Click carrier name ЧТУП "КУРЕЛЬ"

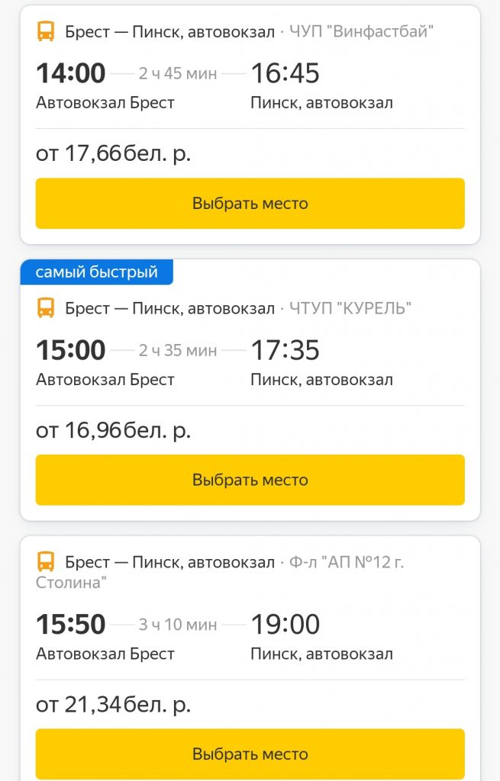coord(350,308)
